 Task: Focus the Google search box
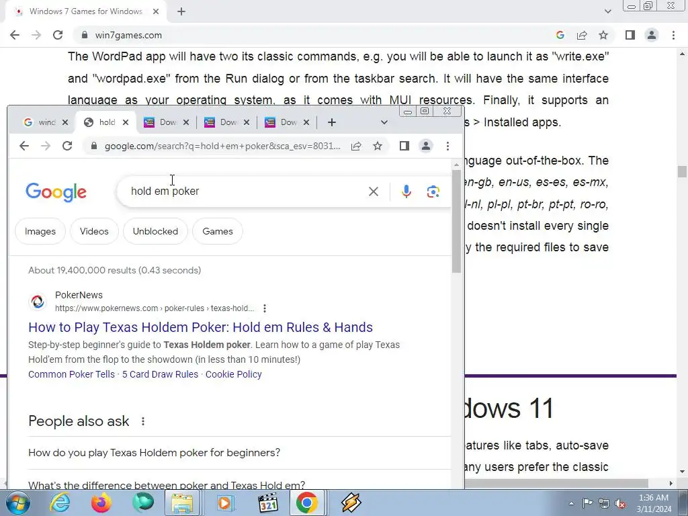coord(246,191)
